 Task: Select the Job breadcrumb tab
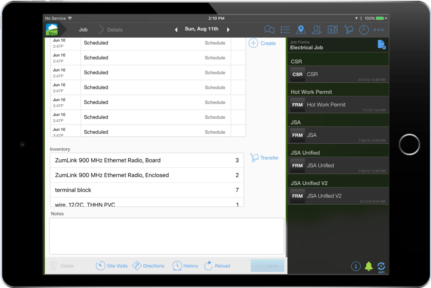tap(83, 30)
